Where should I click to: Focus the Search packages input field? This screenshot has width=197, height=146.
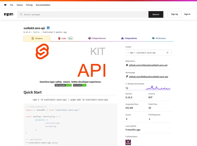[x=83, y=14]
